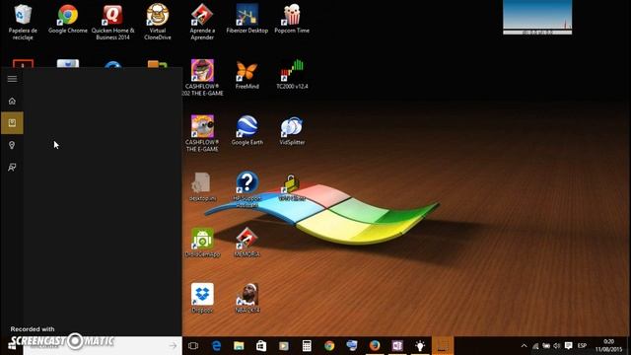Viewport: 631px width, 355px height.
Task: Select the Aprende a Aprender shortcut
Action: tap(202, 22)
